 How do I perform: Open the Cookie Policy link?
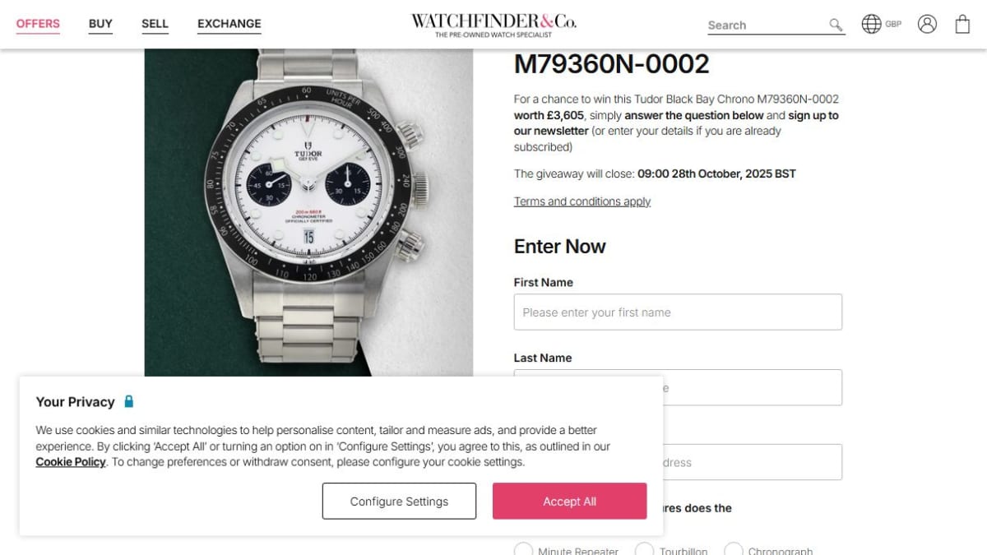[71, 462]
